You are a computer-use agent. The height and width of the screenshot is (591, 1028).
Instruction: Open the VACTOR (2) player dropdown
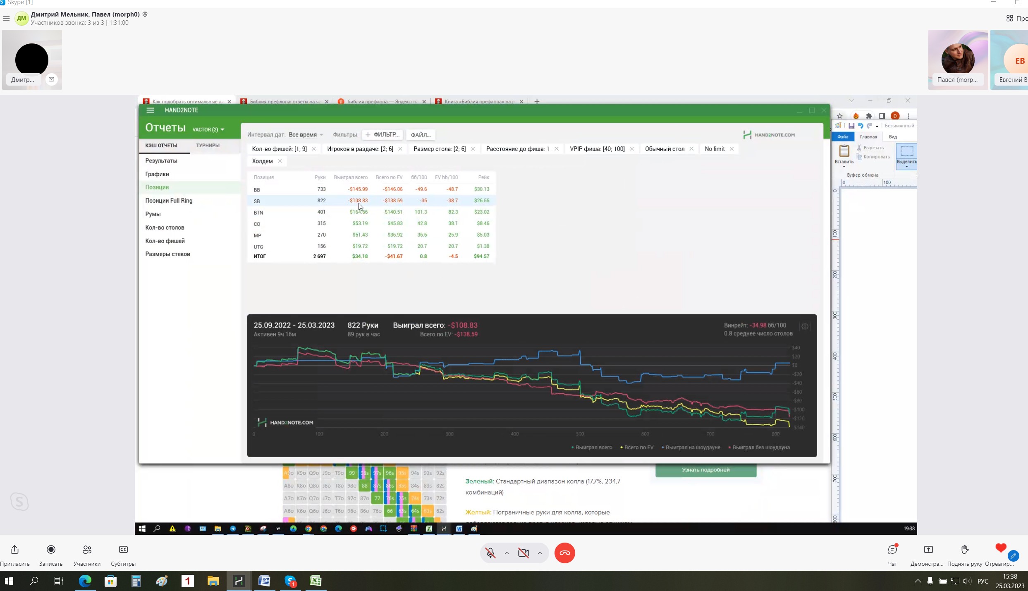208,129
